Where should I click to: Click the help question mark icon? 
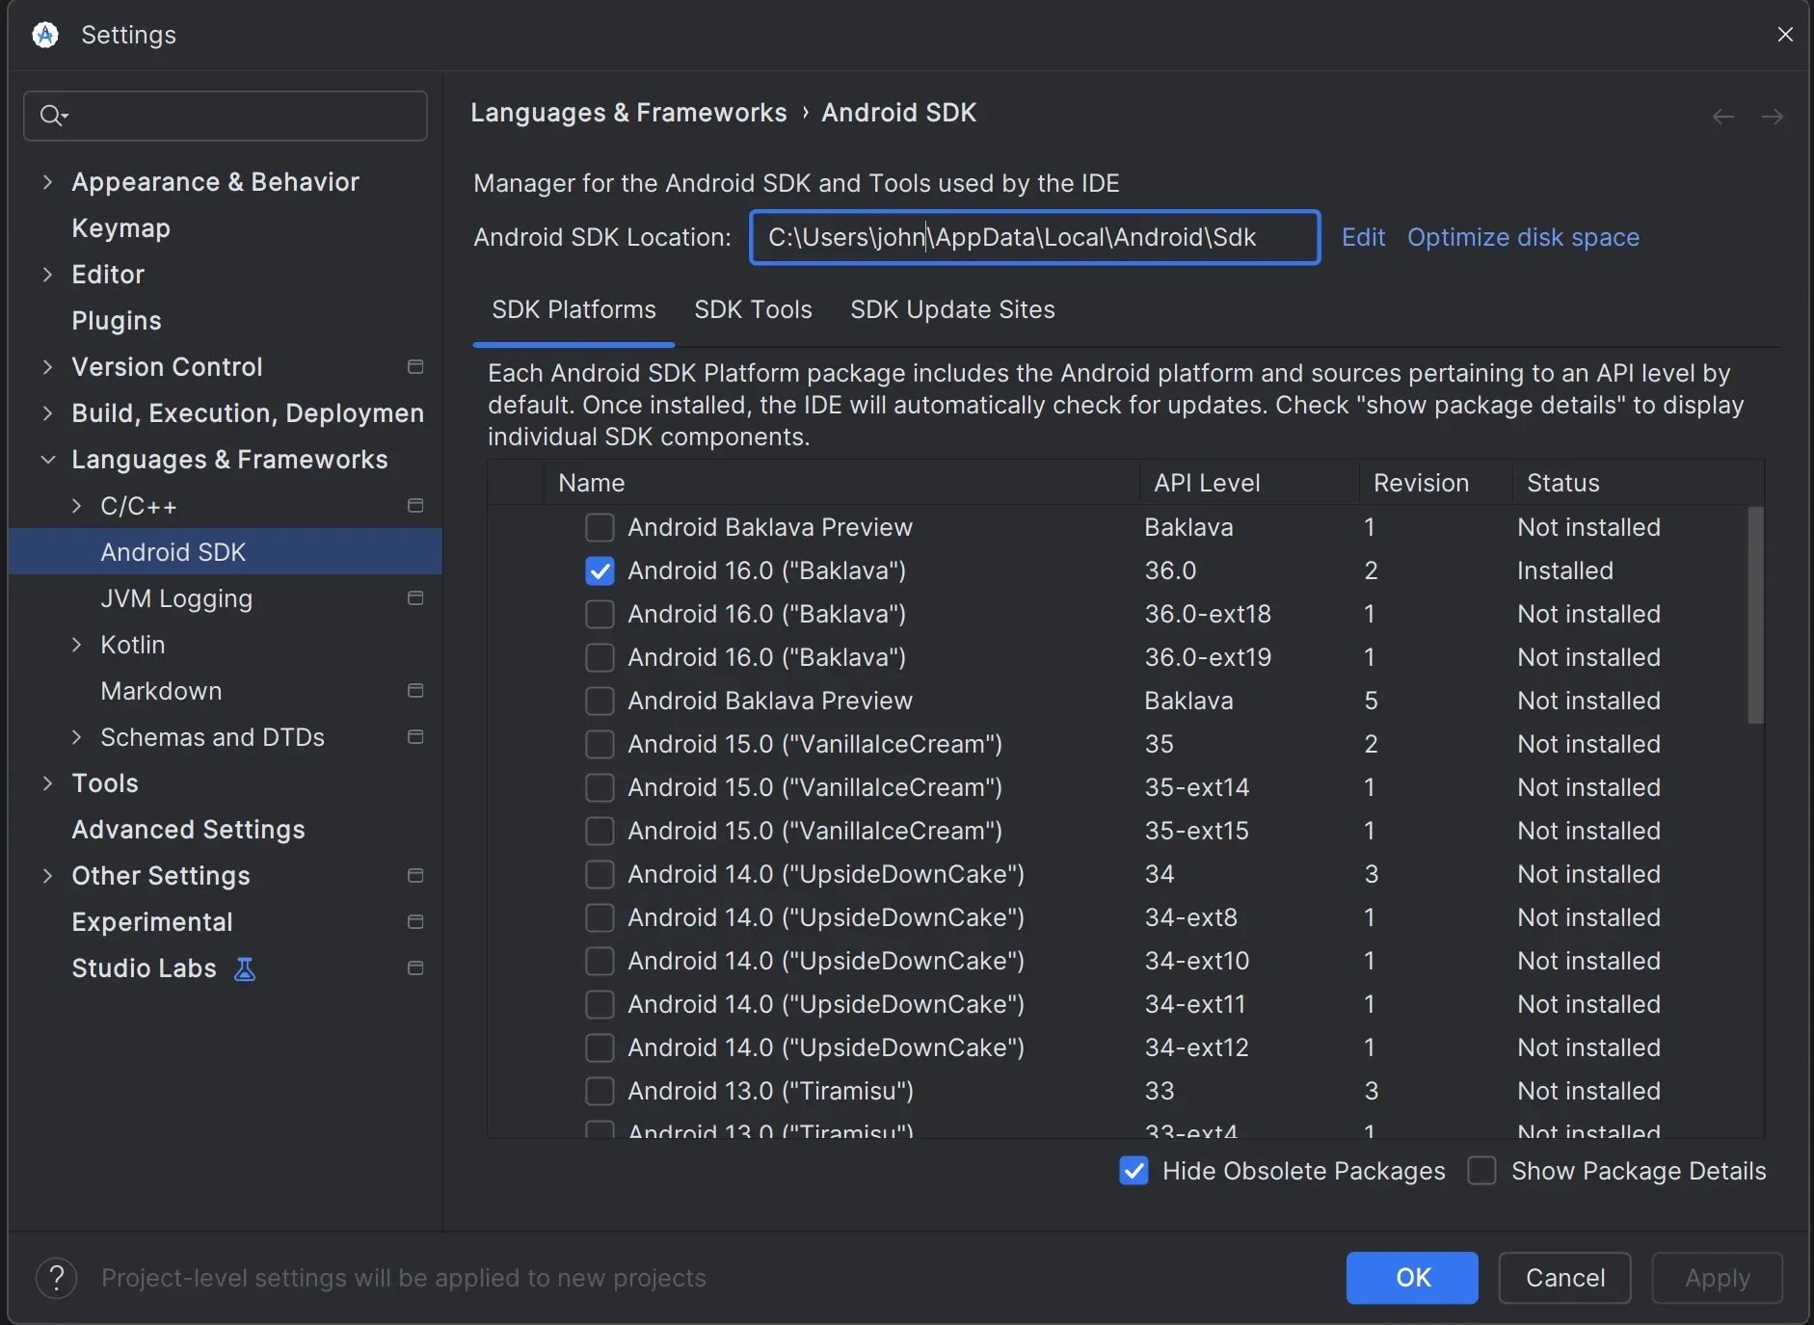click(57, 1279)
